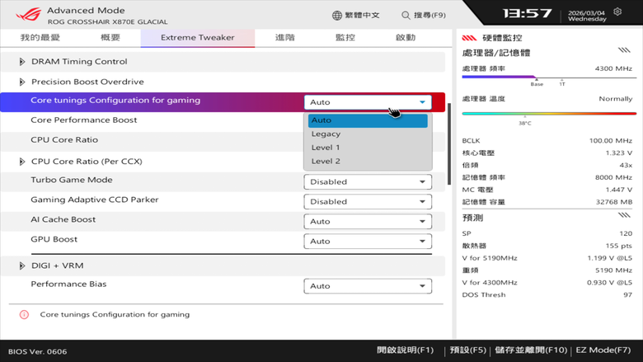The width and height of the screenshot is (643, 362).
Task: Open the settings gear icon near date
Action: 617,12
